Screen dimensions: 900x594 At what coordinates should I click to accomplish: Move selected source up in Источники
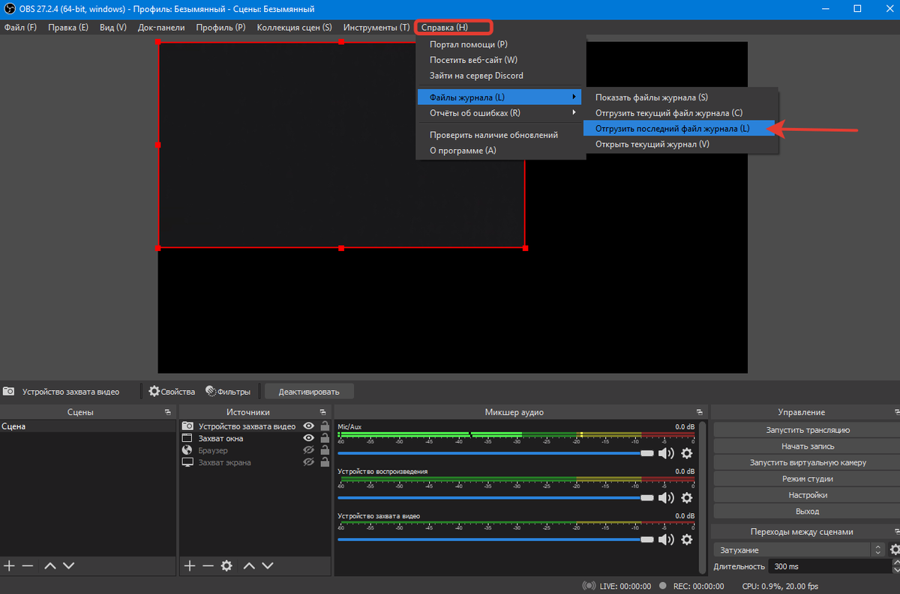click(x=249, y=566)
